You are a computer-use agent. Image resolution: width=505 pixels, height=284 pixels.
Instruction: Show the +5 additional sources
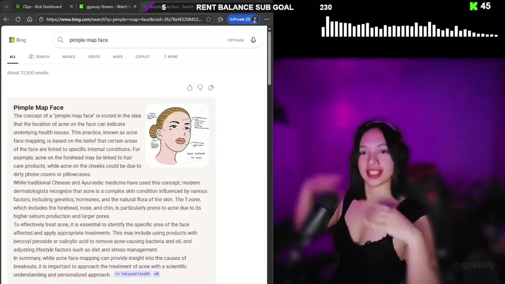(156, 274)
